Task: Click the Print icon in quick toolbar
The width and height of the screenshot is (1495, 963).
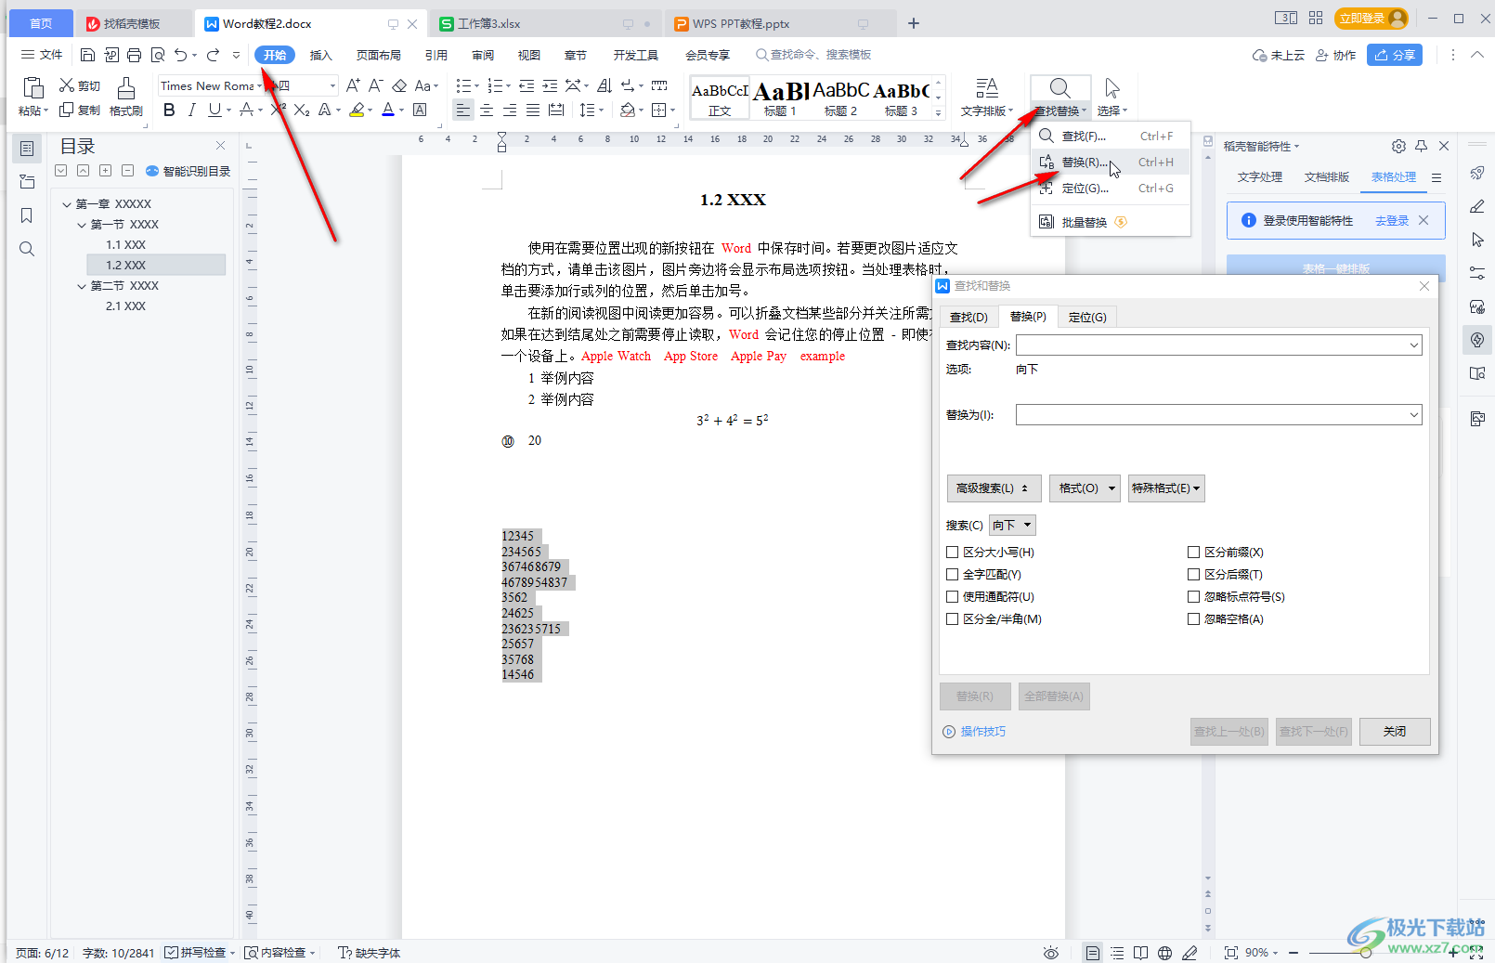Action: click(134, 55)
